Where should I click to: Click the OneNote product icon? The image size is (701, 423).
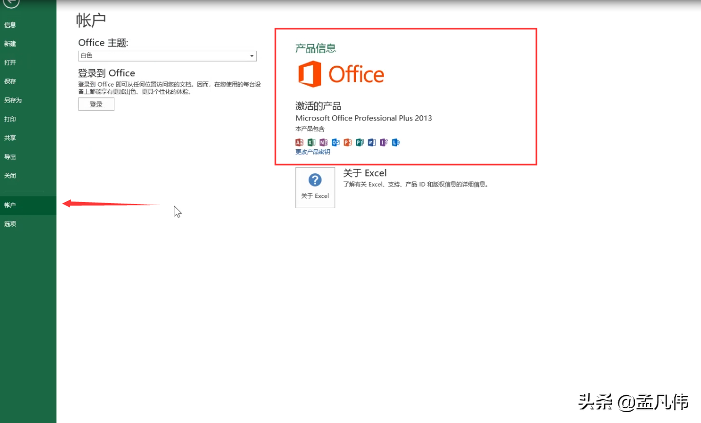(324, 143)
